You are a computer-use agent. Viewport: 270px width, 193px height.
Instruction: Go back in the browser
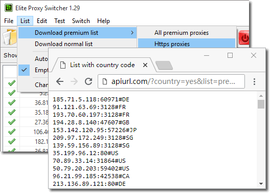(60, 81)
